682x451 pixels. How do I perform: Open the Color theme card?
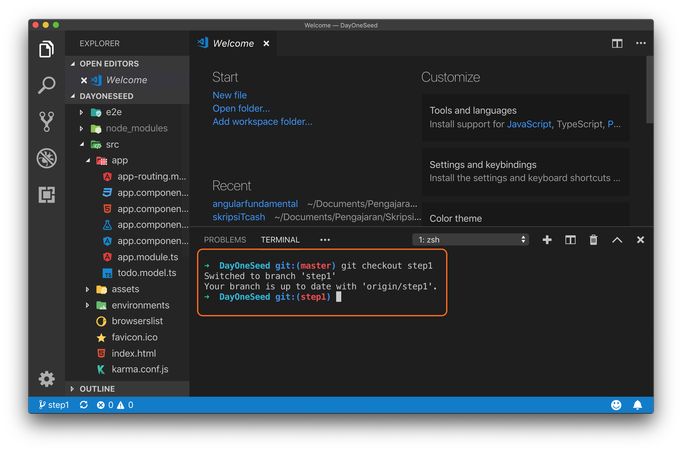tap(525, 214)
